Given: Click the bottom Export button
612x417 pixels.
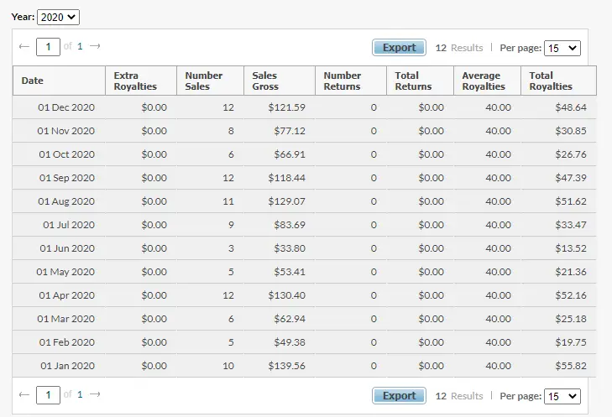Looking at the screenshot, I should [x=399, y=396].
